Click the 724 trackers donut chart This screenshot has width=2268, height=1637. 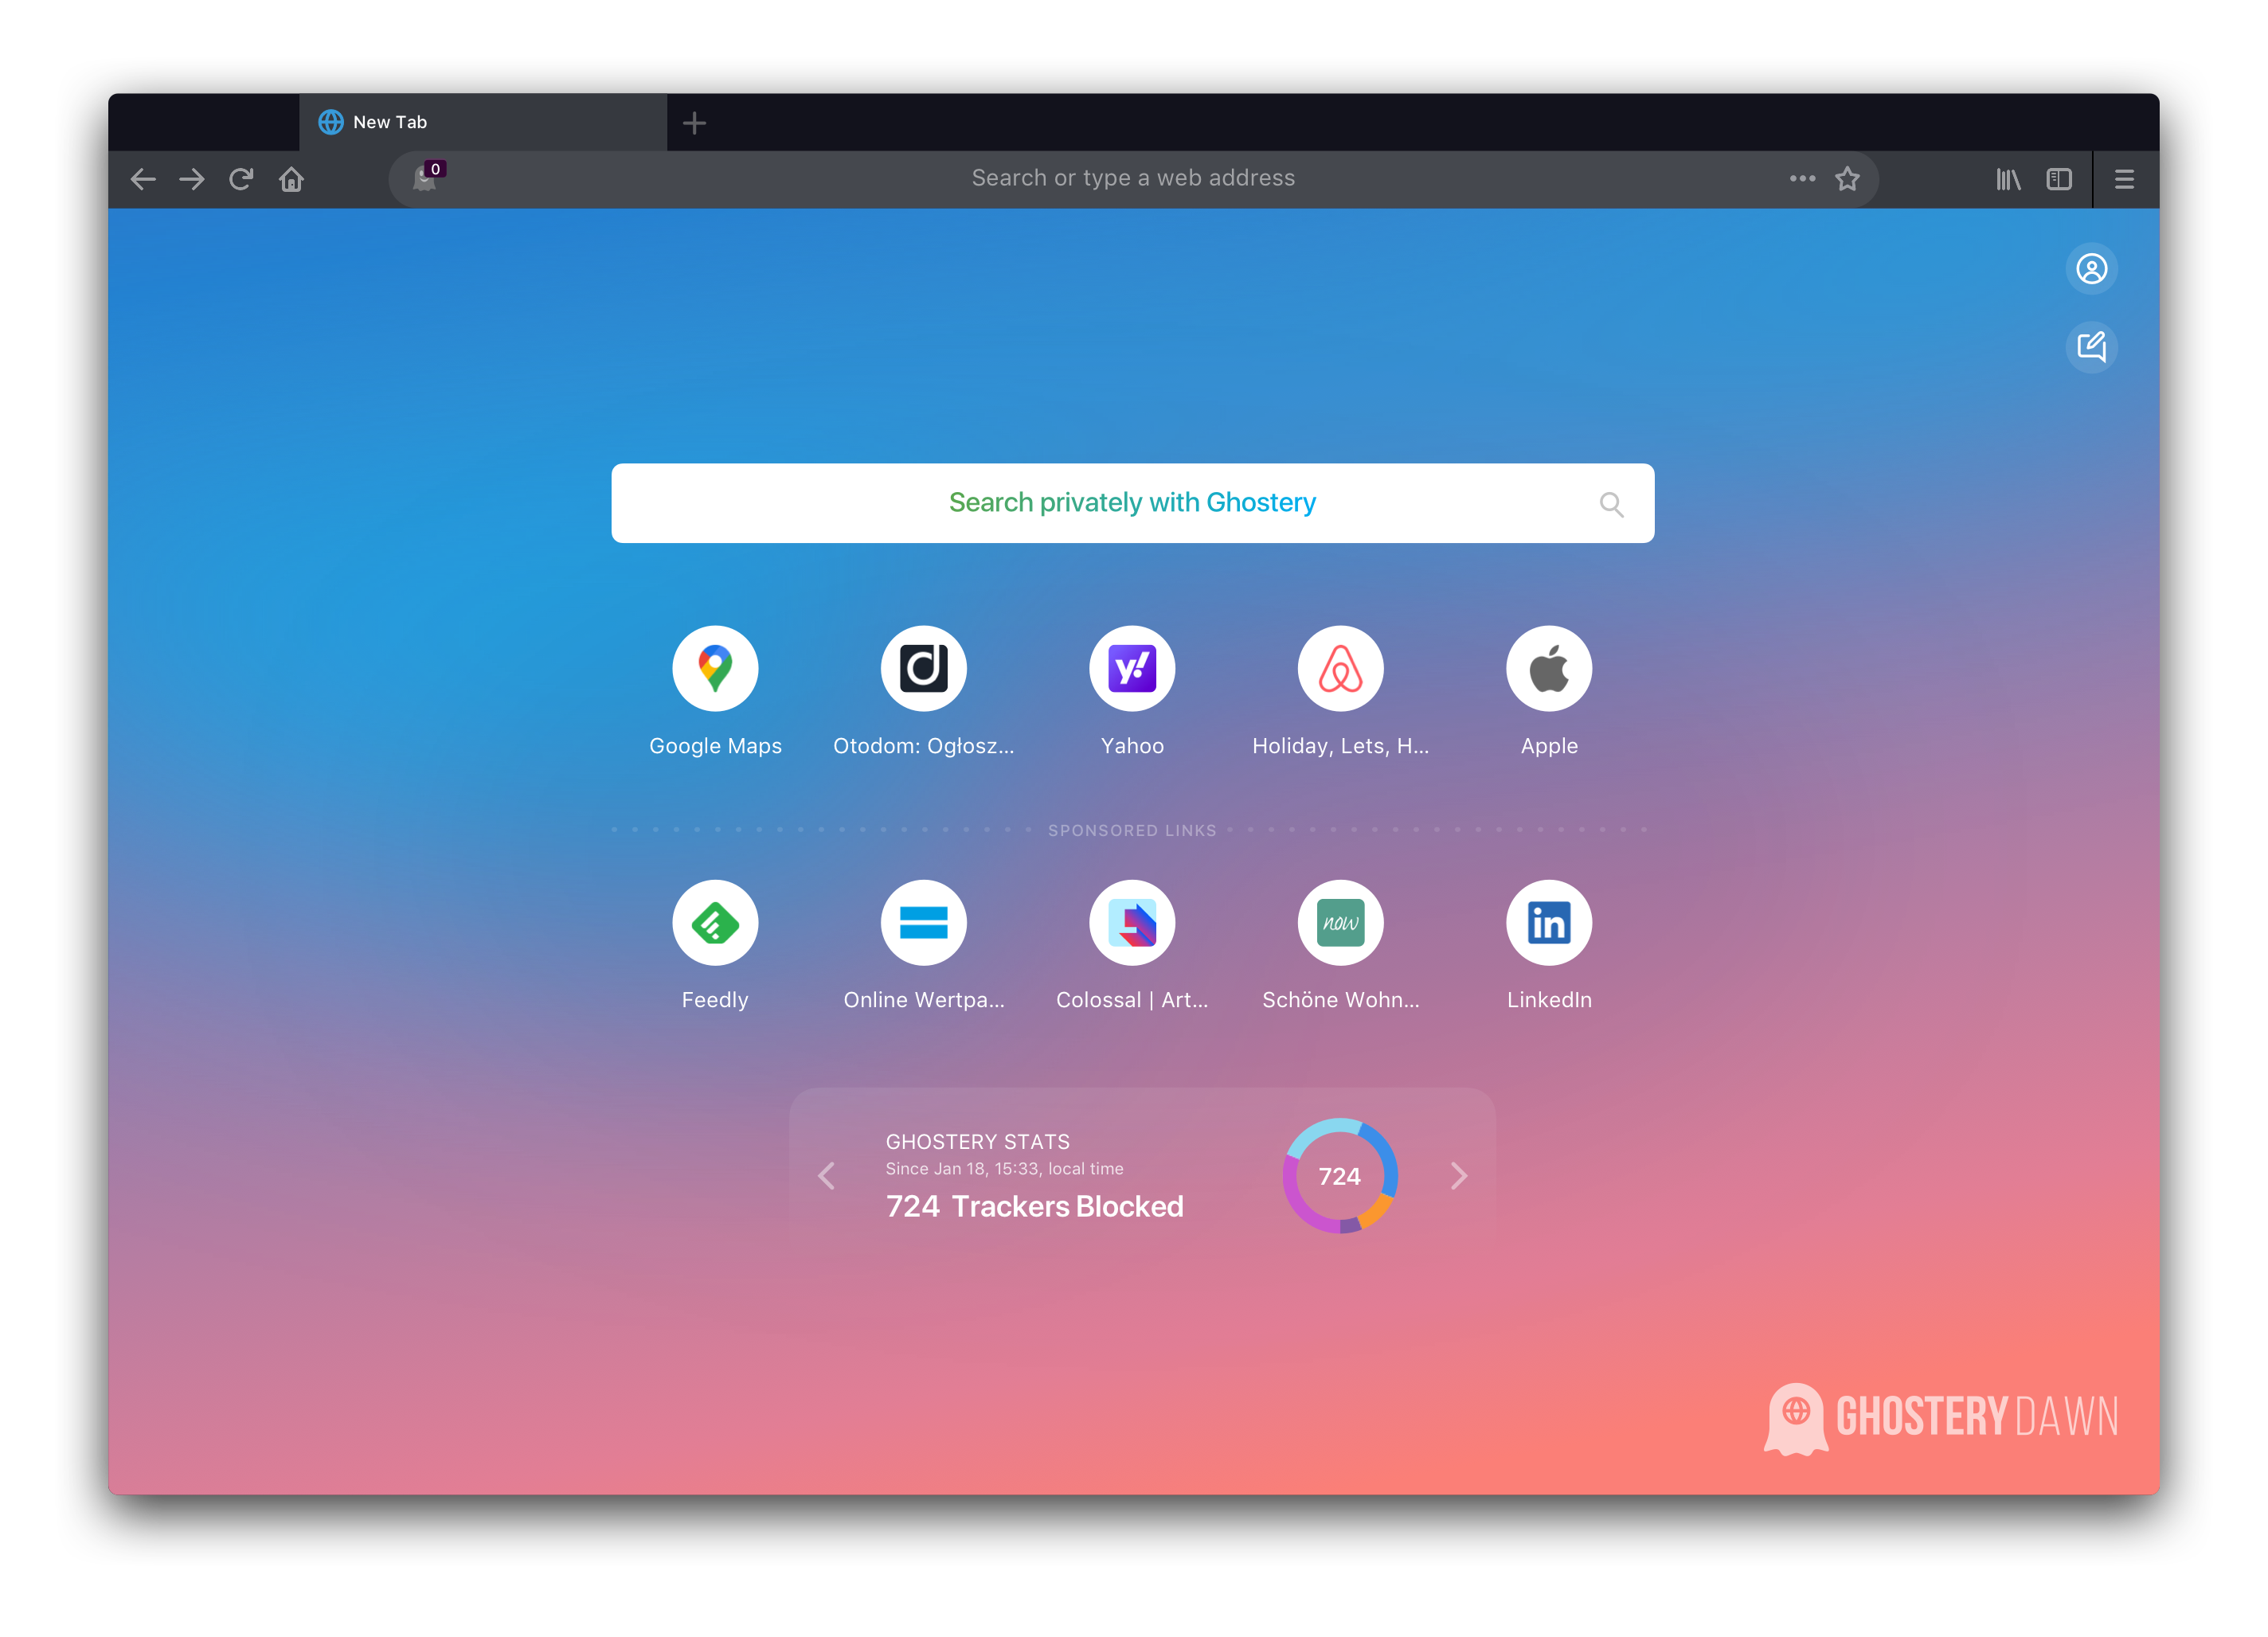1339,1176
